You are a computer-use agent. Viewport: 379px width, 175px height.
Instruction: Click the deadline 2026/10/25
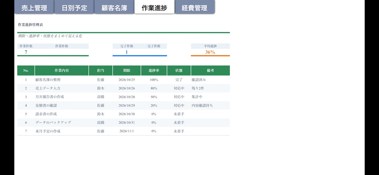click(127, 80)
